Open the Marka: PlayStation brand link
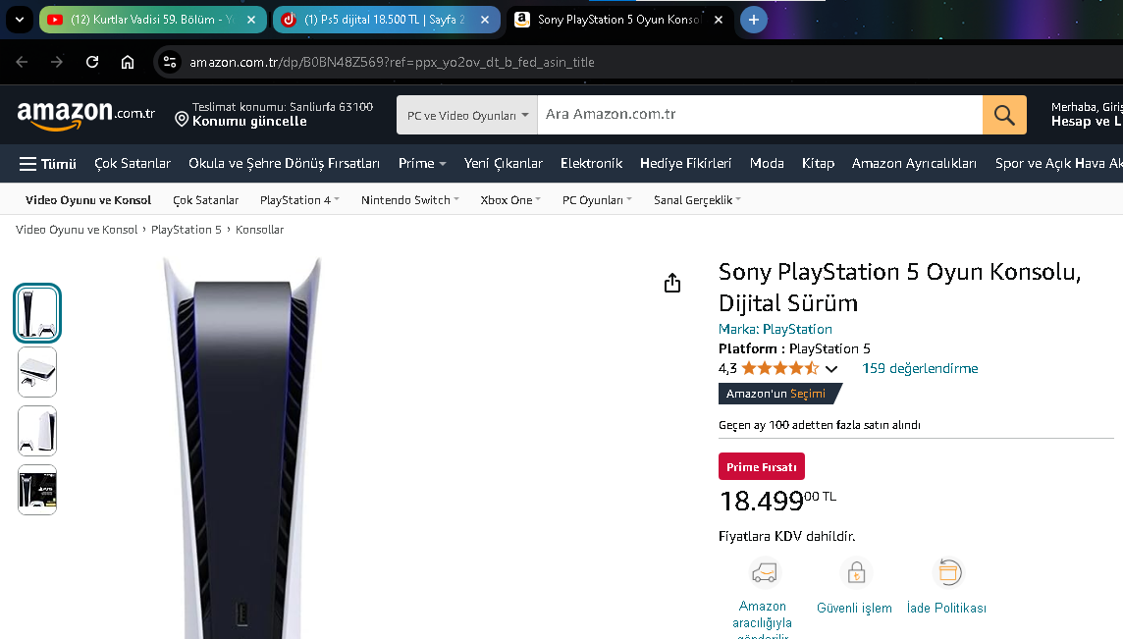This screenshot has height=639, width=1123. pyautogui.click(x=775, y=330)
